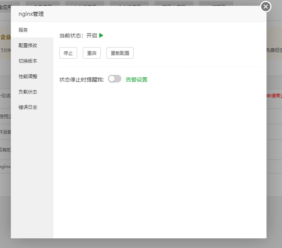This screenshot has height=248, width=282.
Task: View the 负载状态 tab
Action: (32, 92)
